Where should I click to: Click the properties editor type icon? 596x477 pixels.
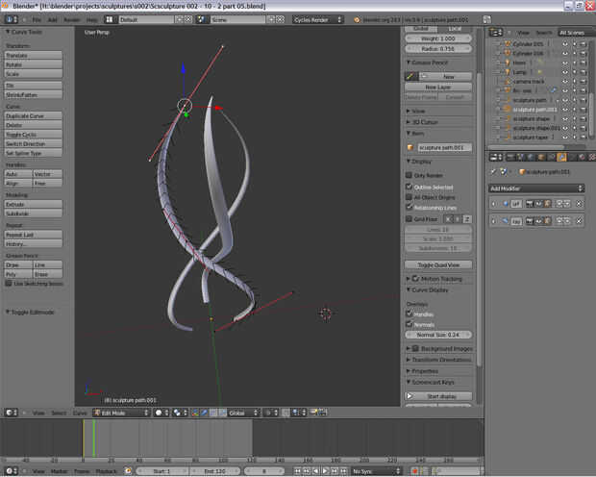coord(495,157)
